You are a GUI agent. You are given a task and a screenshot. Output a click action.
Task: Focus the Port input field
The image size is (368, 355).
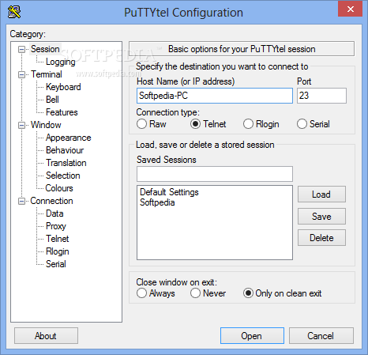pos(321,96)
